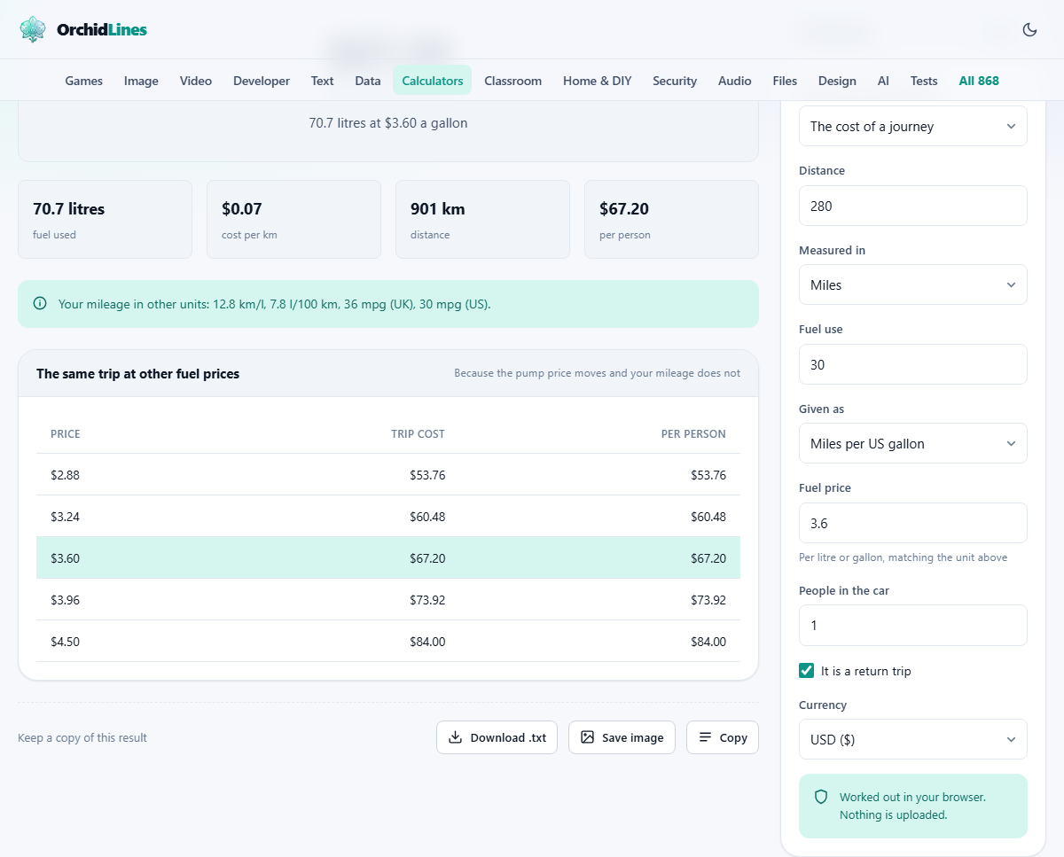Open the Games category tab
The image size is (1064, 857).
pos(84,81)
